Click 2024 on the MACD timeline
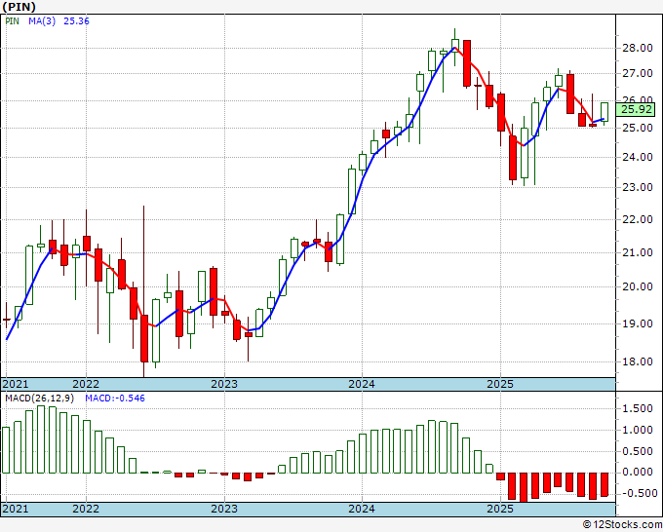663x532 pixels. click(362, 509)
